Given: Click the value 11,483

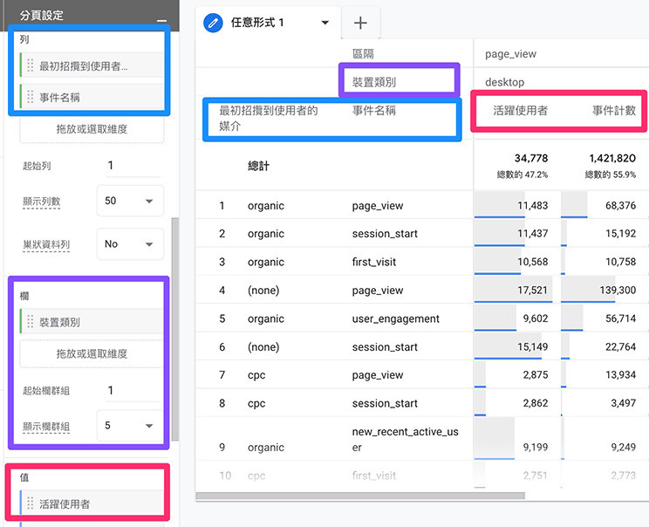Looking at the screenshot, I should coord(532,206).
